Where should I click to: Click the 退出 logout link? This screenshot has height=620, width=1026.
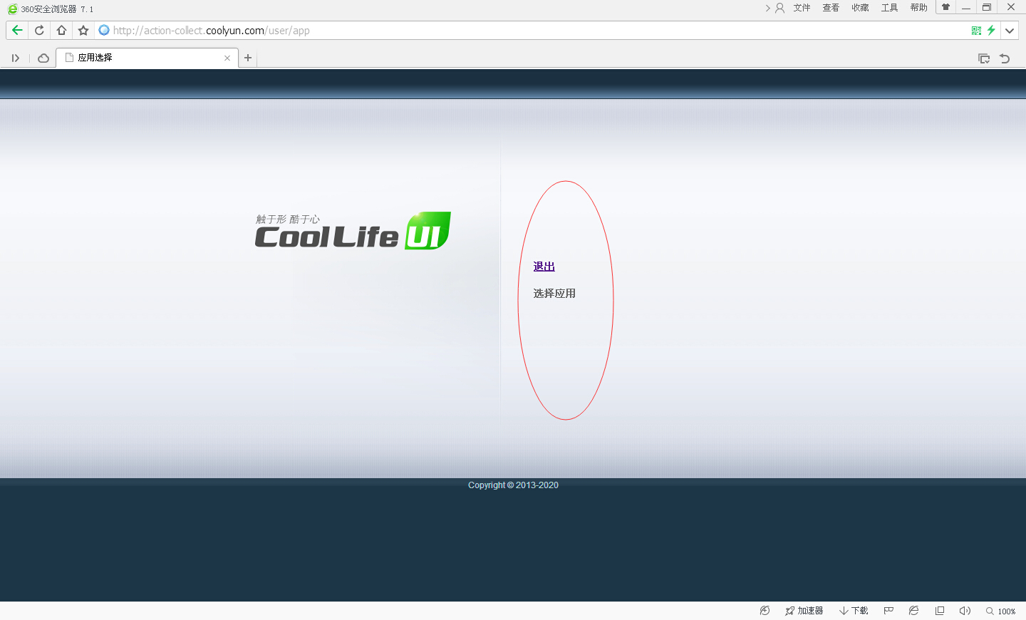click(544, 267)
